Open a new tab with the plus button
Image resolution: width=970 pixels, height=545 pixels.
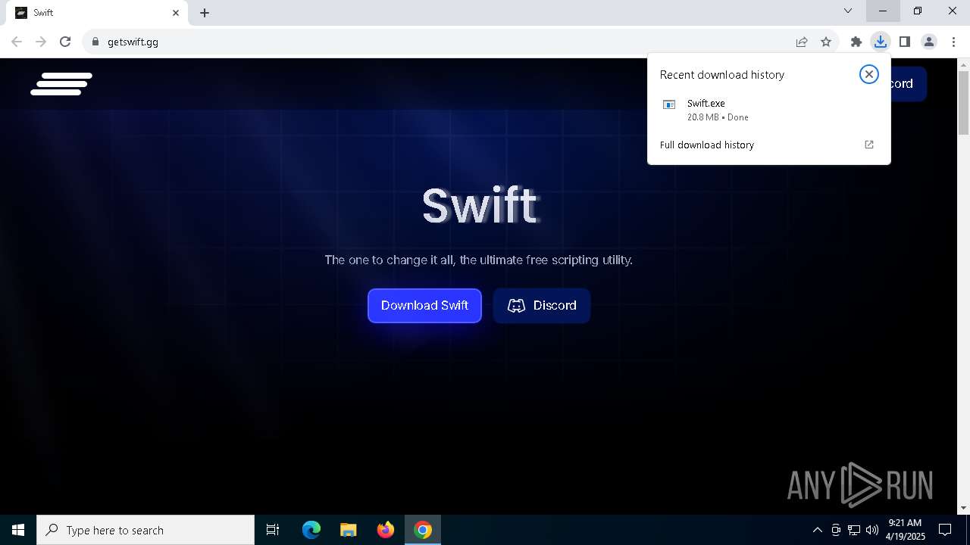tap(205, 13)
